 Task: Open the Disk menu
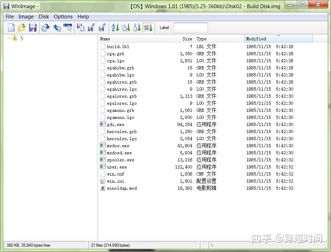[x=44, y=16]
